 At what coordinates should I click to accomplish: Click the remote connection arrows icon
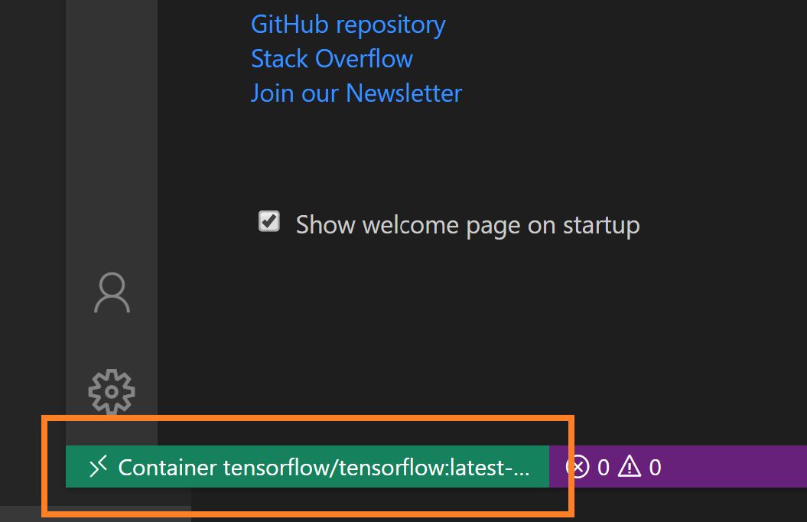coord(98,466)
